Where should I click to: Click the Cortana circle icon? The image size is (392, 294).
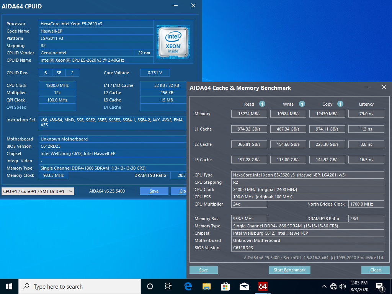pos(150,286)
